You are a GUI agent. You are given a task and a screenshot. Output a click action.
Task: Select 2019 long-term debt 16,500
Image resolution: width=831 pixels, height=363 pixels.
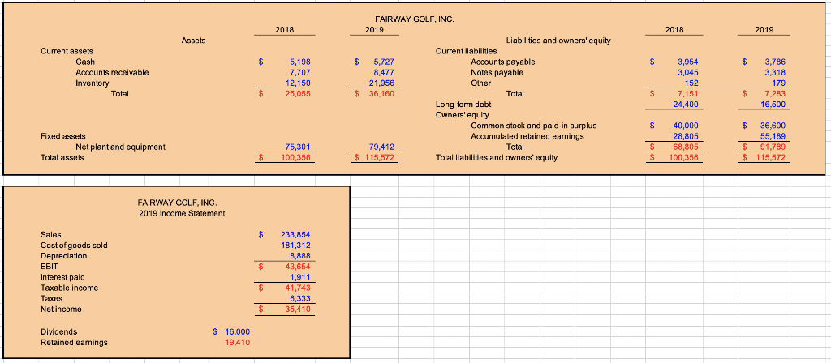(x=773, y=105)
